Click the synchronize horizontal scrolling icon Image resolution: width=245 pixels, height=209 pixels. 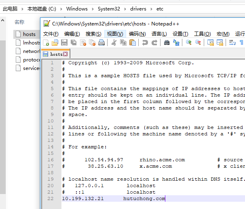pos(220,42)
